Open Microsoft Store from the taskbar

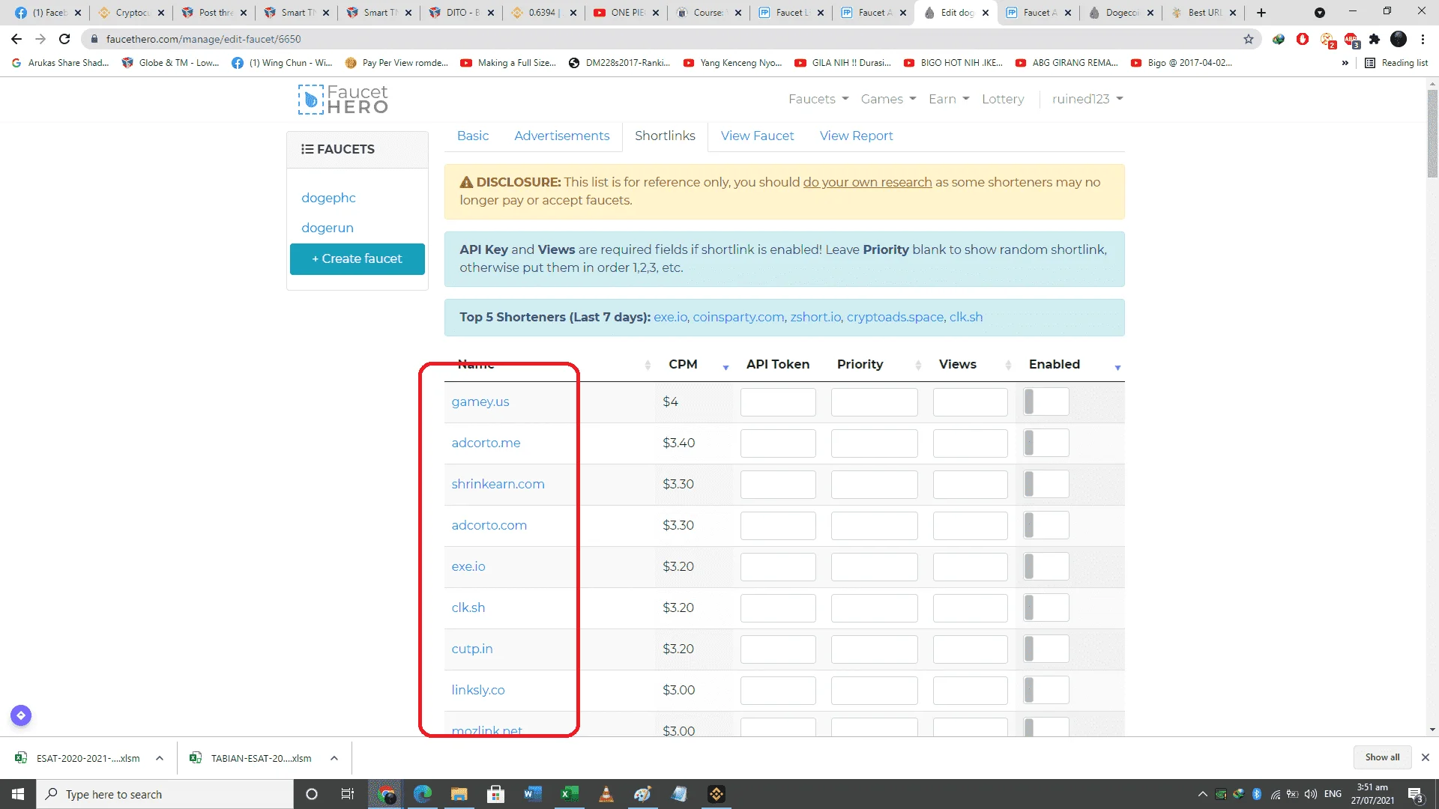click(x=495, y=794)
